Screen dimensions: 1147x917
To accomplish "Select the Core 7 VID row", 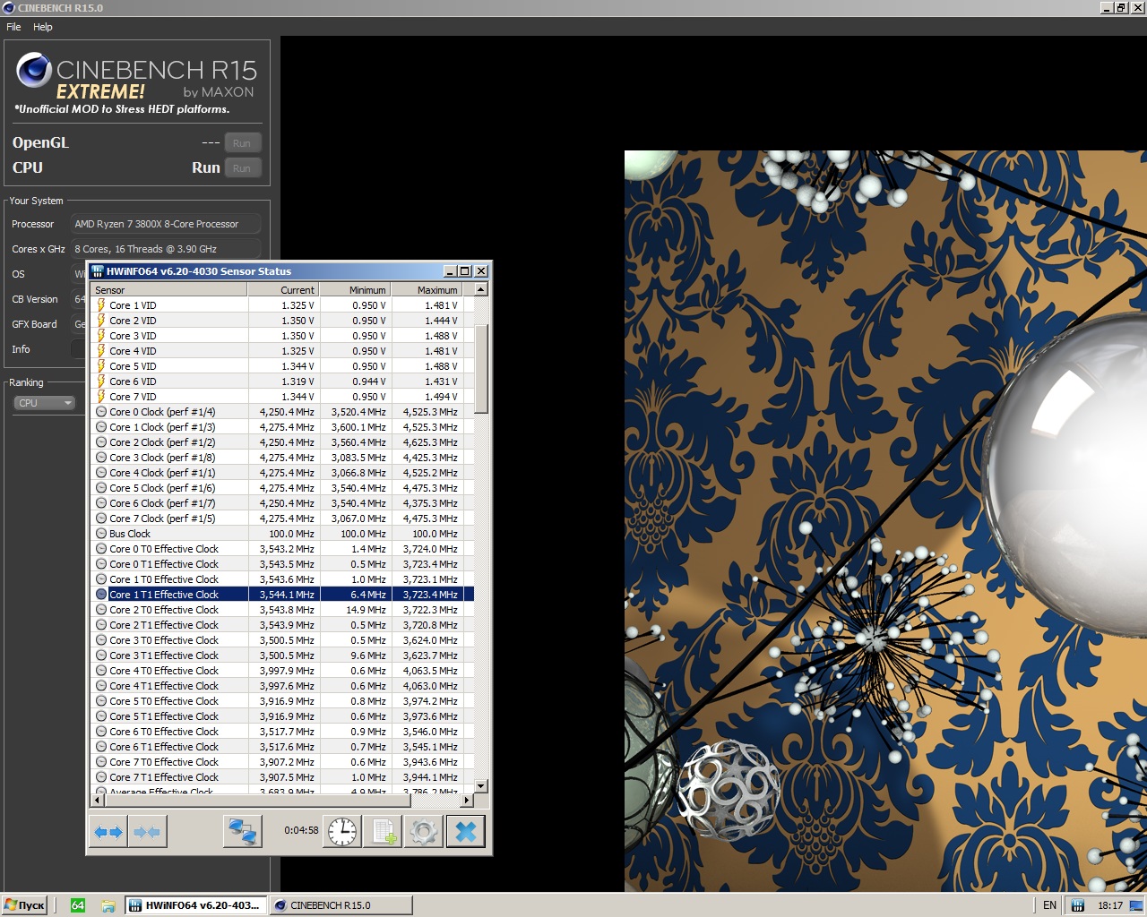I will (x=283, y=397).
